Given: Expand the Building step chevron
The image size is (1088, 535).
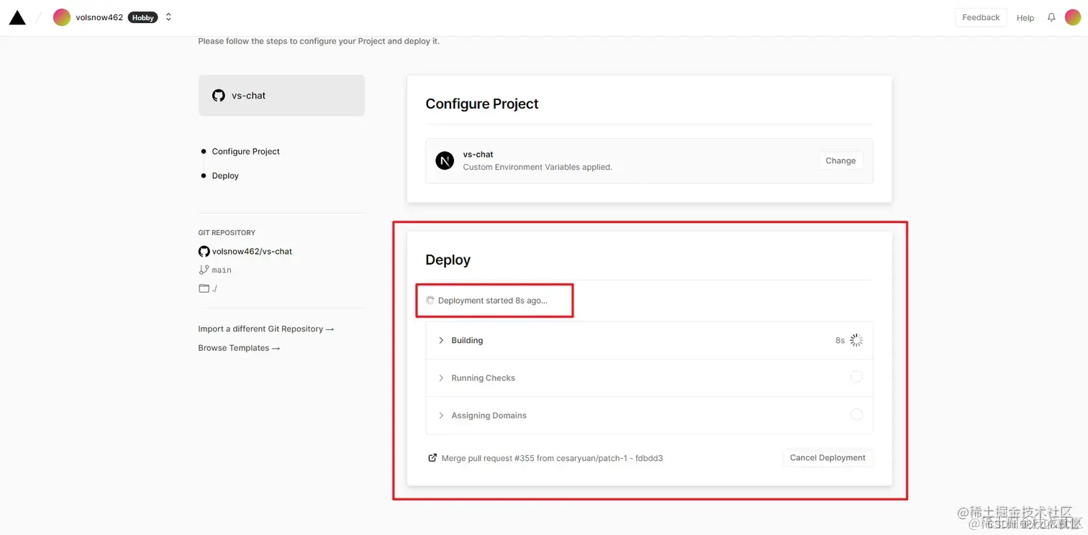Looking at the screenshot, I should coord(441,340).
